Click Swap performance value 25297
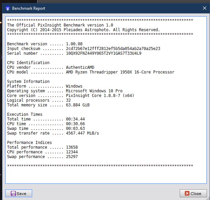The height and width of the screenshot is (200, 210). point(72,157)
